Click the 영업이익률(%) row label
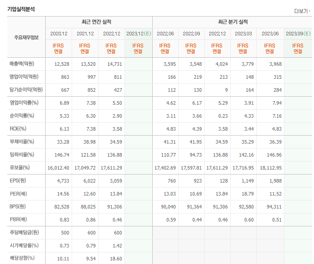Image resolution: width=314 pixels, height=264 pixels. coord(24,103)
